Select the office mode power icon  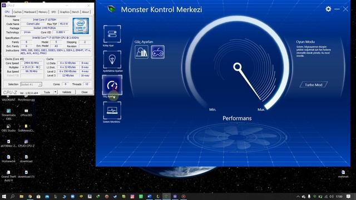(141, 52)
